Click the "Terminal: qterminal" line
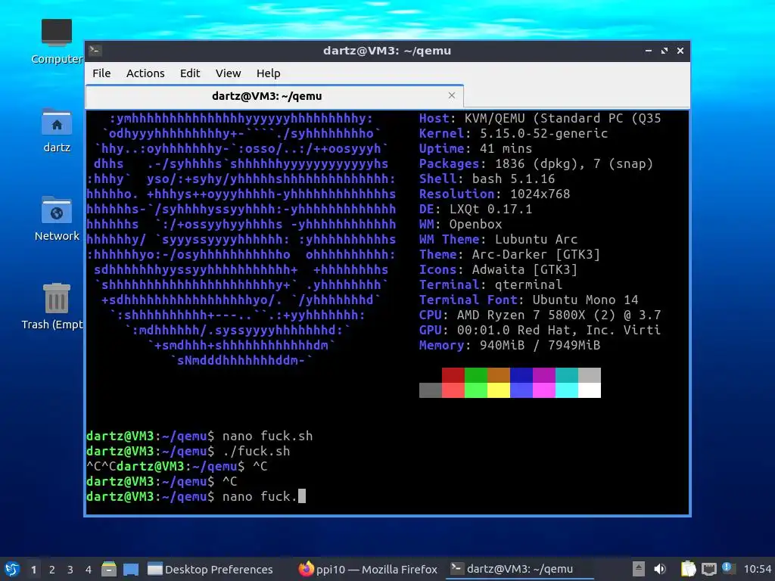Screen dimensions: 775x581 [x=490, y=284]
